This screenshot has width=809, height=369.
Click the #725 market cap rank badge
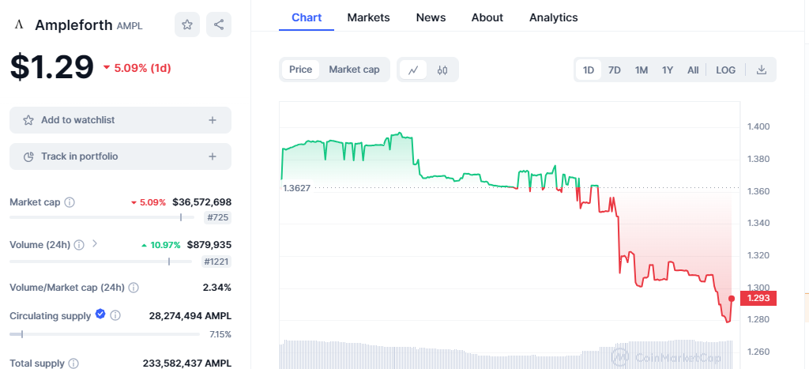[218, 217]
